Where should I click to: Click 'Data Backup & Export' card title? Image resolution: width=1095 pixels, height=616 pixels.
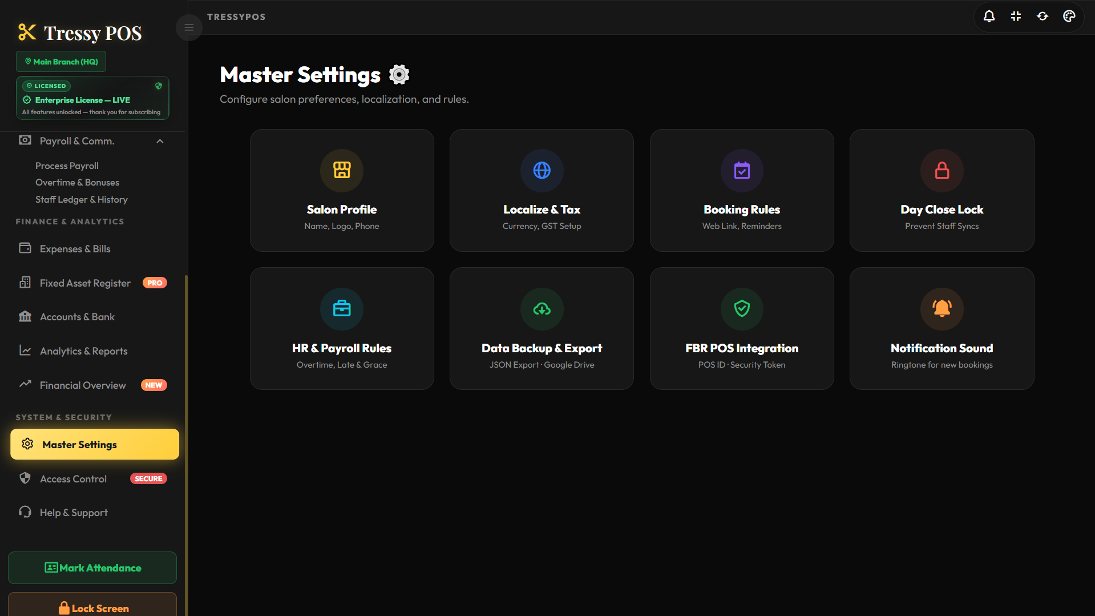(542, 348)
